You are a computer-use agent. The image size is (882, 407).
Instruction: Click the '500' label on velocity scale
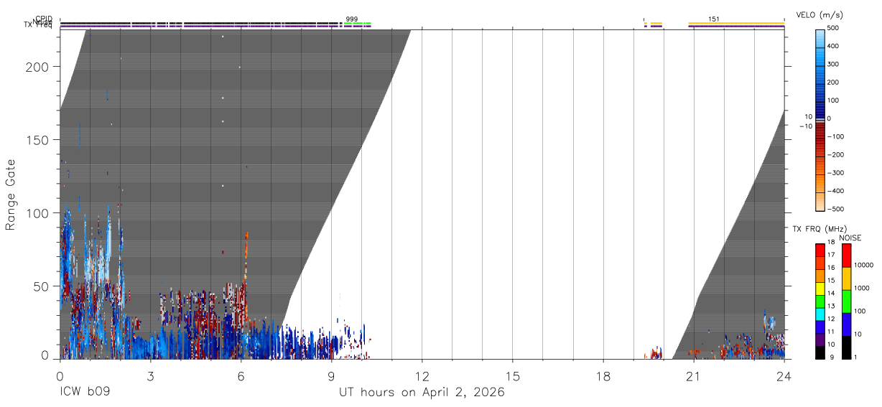833,28
